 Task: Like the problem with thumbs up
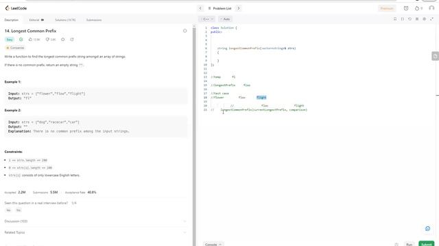tap(34, 40)
